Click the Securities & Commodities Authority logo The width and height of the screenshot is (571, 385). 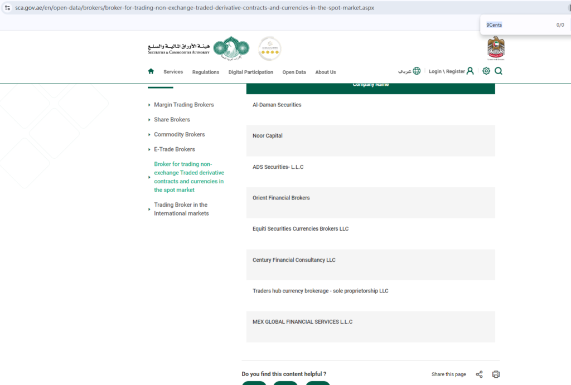point(199,48)
